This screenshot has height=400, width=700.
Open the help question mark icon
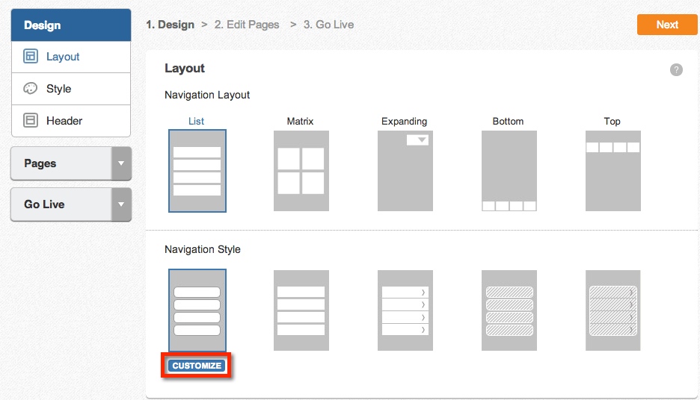point(676,69)
